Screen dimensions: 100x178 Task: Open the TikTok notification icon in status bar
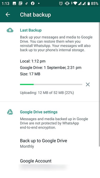[26, 4]
